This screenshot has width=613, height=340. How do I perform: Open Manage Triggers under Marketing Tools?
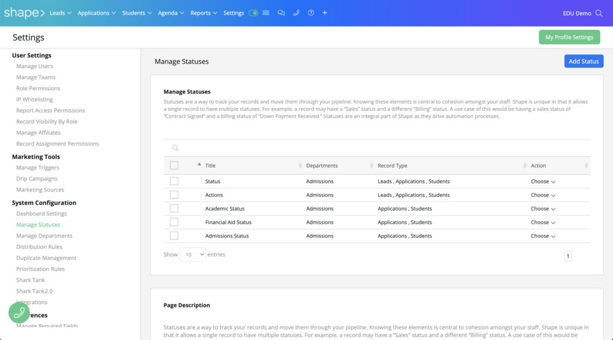[x=37, y=168]
